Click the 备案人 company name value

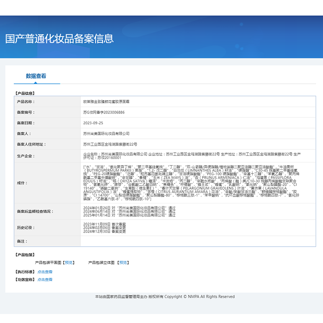click(106, 133)
